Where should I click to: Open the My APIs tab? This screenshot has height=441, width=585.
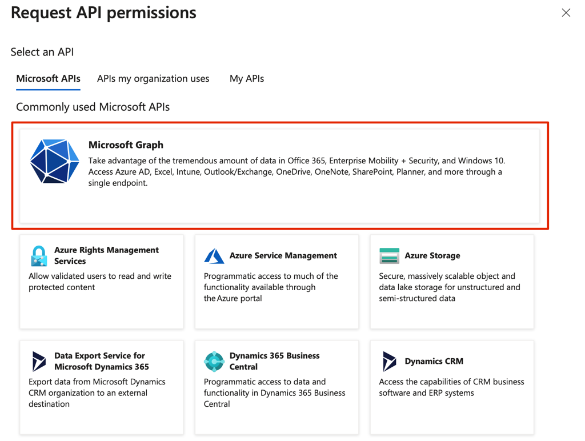click(247, 79)
